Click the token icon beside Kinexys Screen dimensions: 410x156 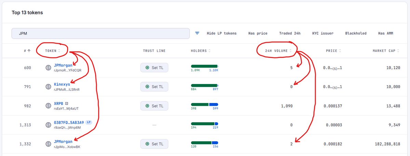click(48, 87)
